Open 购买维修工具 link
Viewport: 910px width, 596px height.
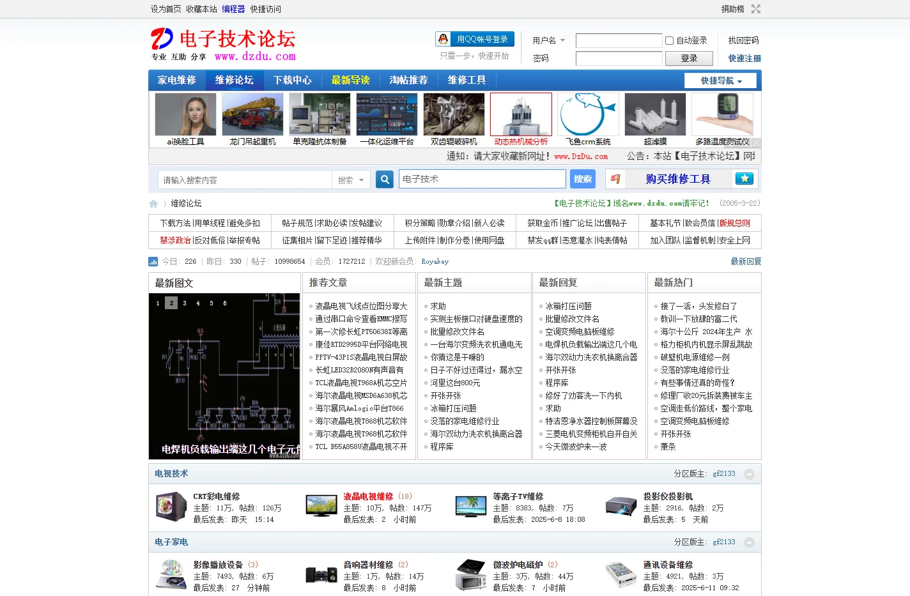pyautogui.click(x=678, y=179)
